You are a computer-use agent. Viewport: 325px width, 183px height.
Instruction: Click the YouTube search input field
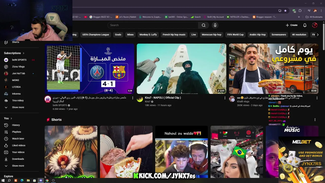click(153, 25)
